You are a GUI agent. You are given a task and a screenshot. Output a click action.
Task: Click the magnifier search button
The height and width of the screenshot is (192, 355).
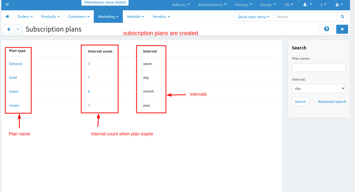(342, 17)
